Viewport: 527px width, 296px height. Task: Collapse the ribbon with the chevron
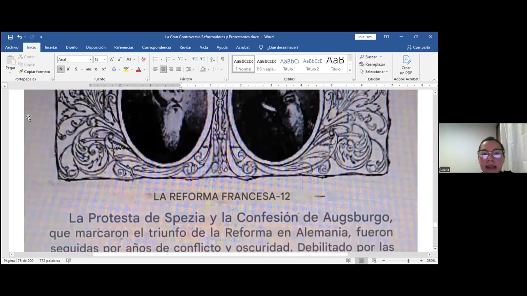[x=434, y=79]
